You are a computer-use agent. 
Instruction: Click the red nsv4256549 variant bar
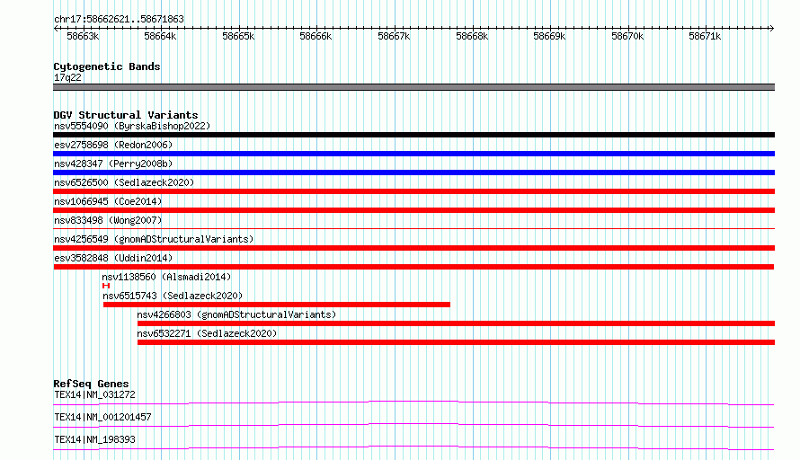(413, 248)
